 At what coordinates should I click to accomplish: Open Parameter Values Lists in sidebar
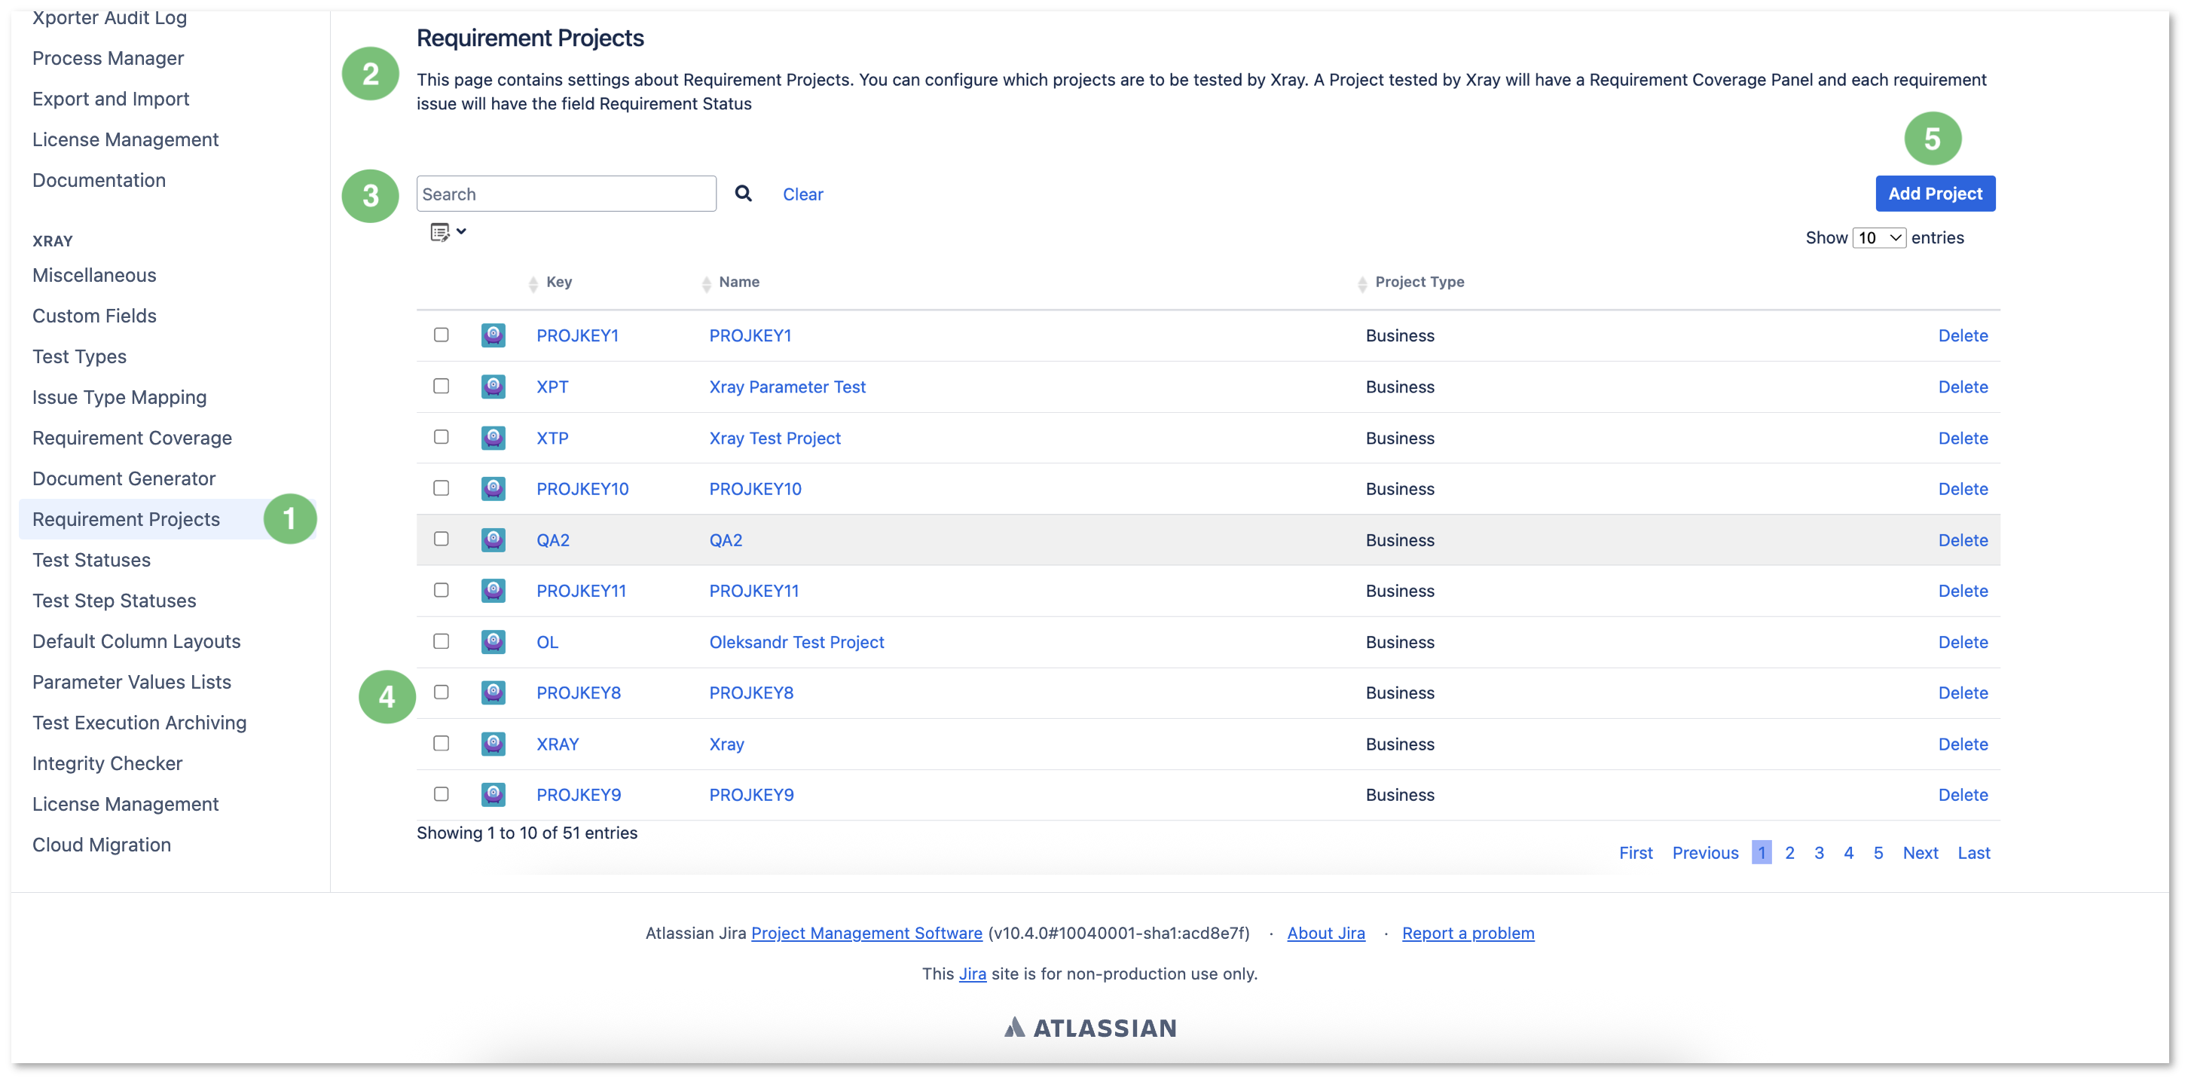coord(132,682)
